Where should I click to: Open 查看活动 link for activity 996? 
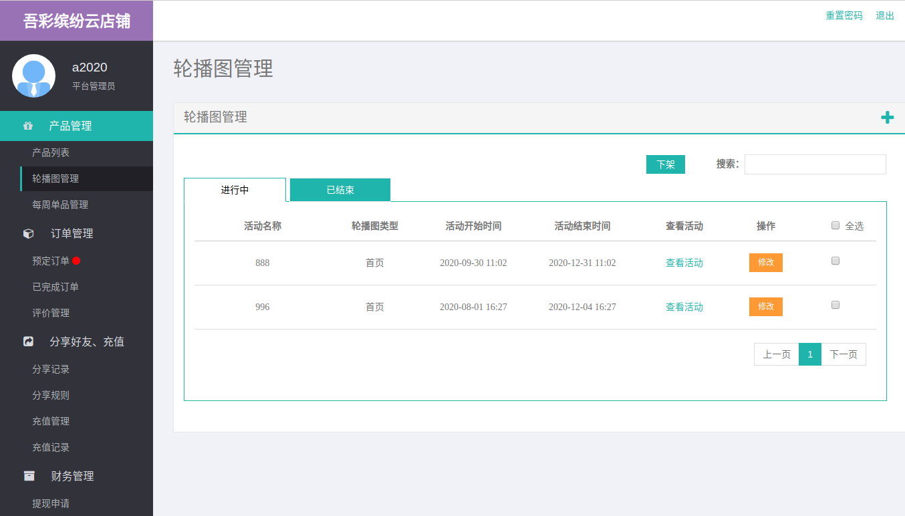(684, 307)
